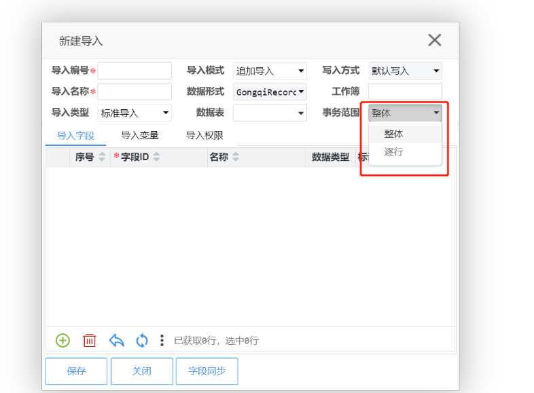Click the 保存 button
This screenshot has width=534, height=393.
click(76, 371)
